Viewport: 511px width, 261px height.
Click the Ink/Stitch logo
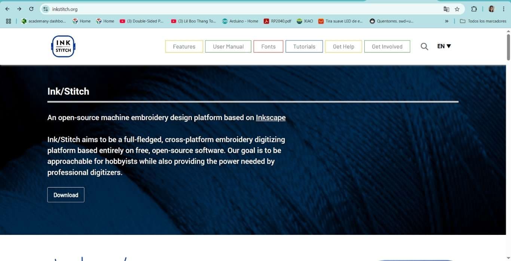[x=63, y=46]
